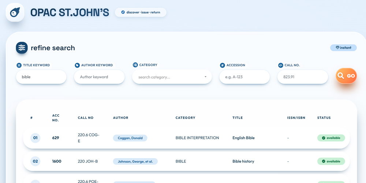Click checkmark icon in English Bible status
Viewport: 366px width, 183px height.
[324, 138]
